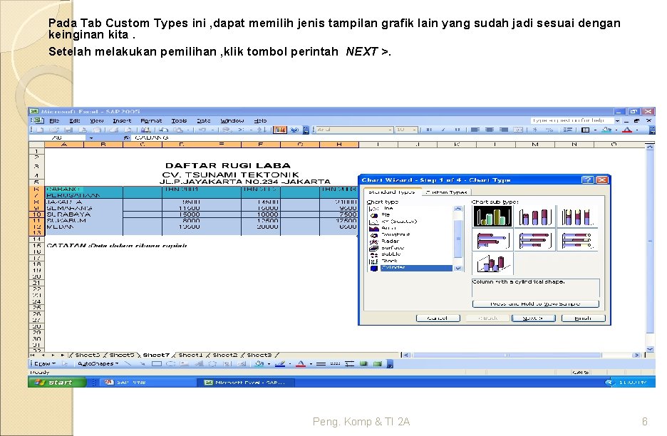The width and height of the screenshot is (667, 436).
Task: Click Press and Hold to View Sample button
Action: click(536, 303)
